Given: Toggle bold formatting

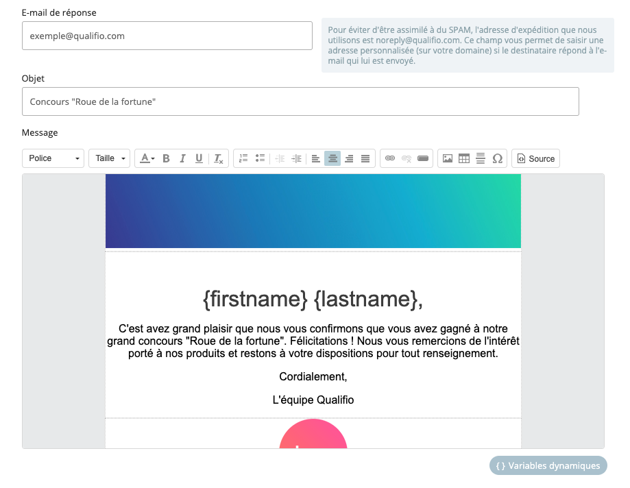Looking at the screenshot, I should [166, 158].
